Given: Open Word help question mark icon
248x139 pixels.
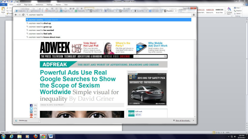Looking at the screenshot, I should click(246, 5).
